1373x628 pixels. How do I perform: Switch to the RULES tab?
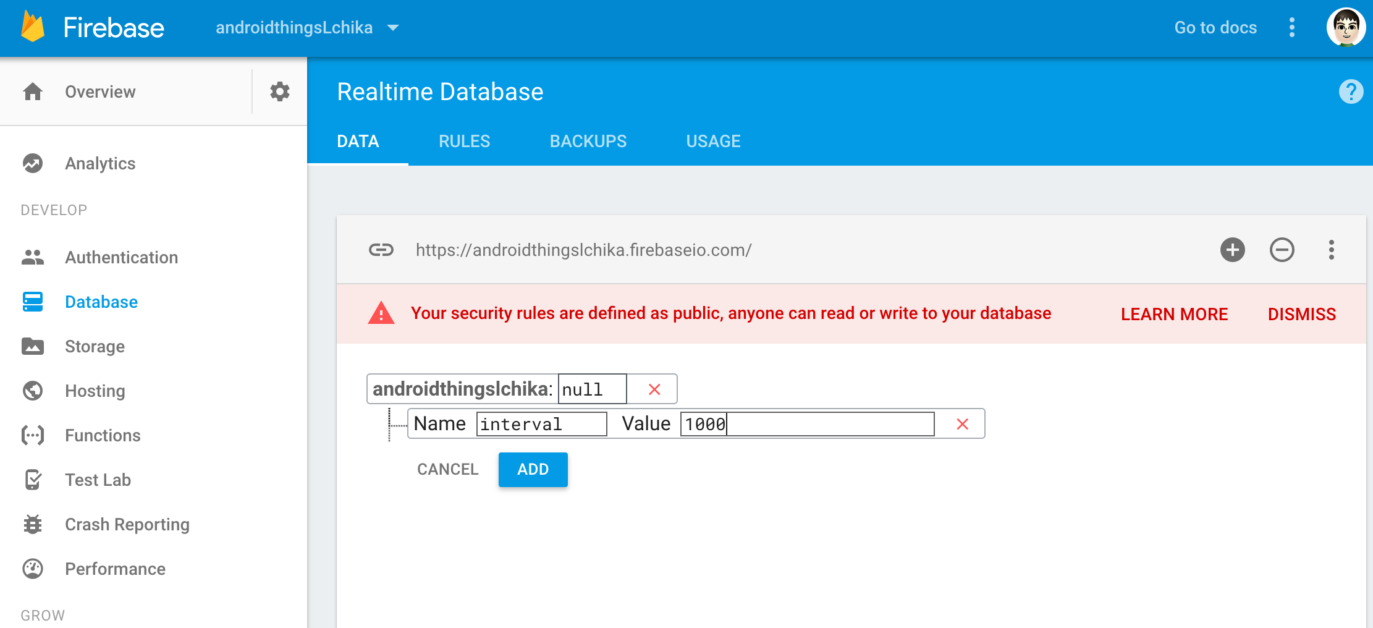(465, 142)
